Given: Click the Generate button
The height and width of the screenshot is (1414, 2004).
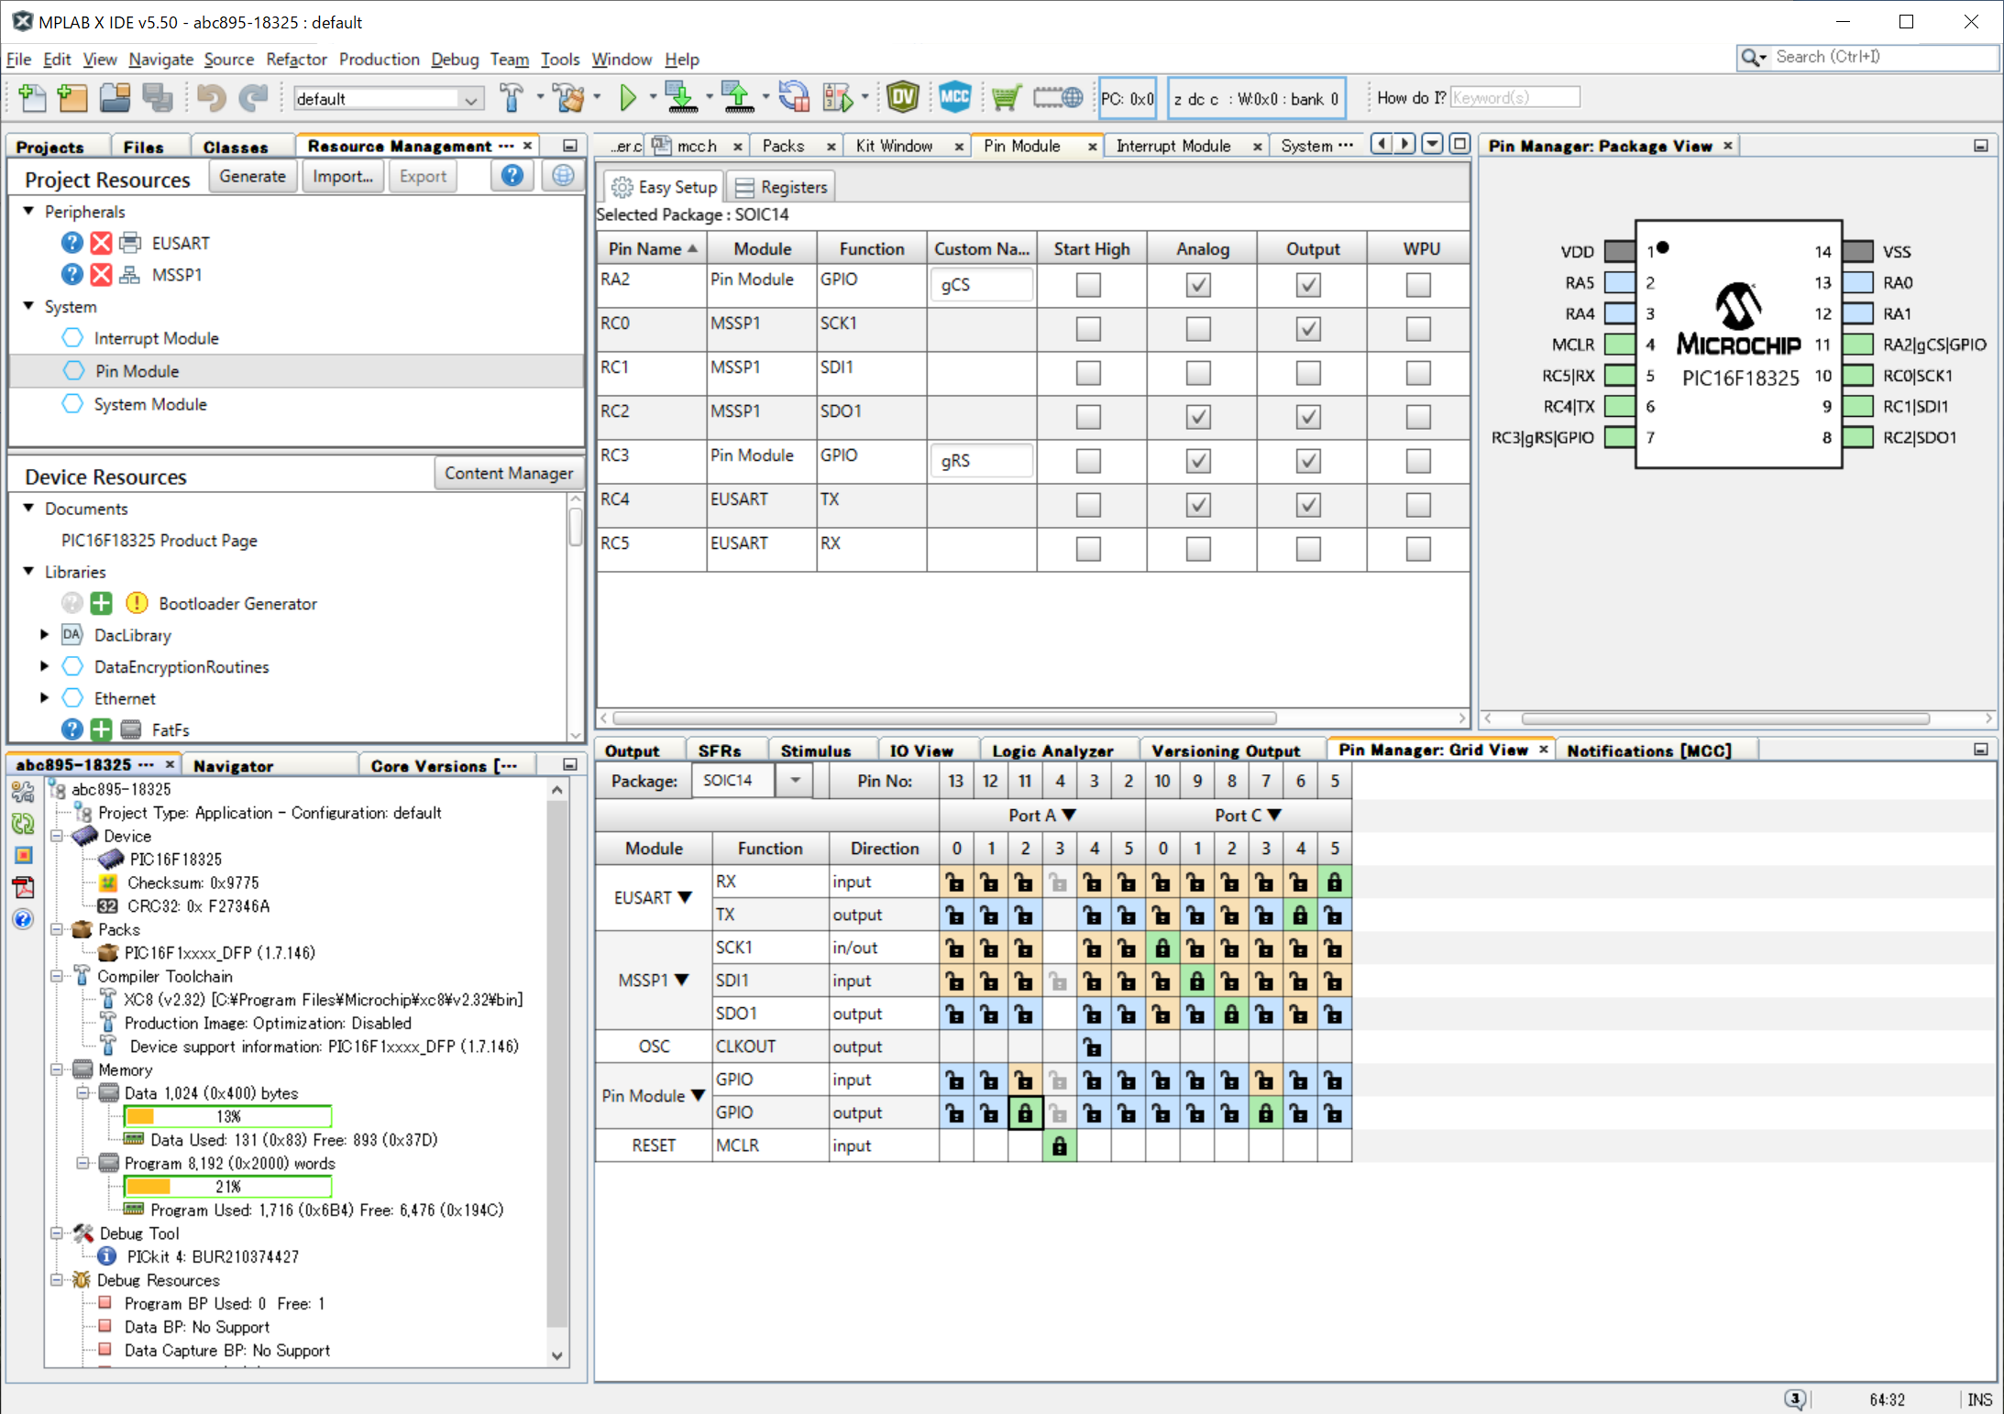Looking at the screenshot, I should tap(253, 176).
